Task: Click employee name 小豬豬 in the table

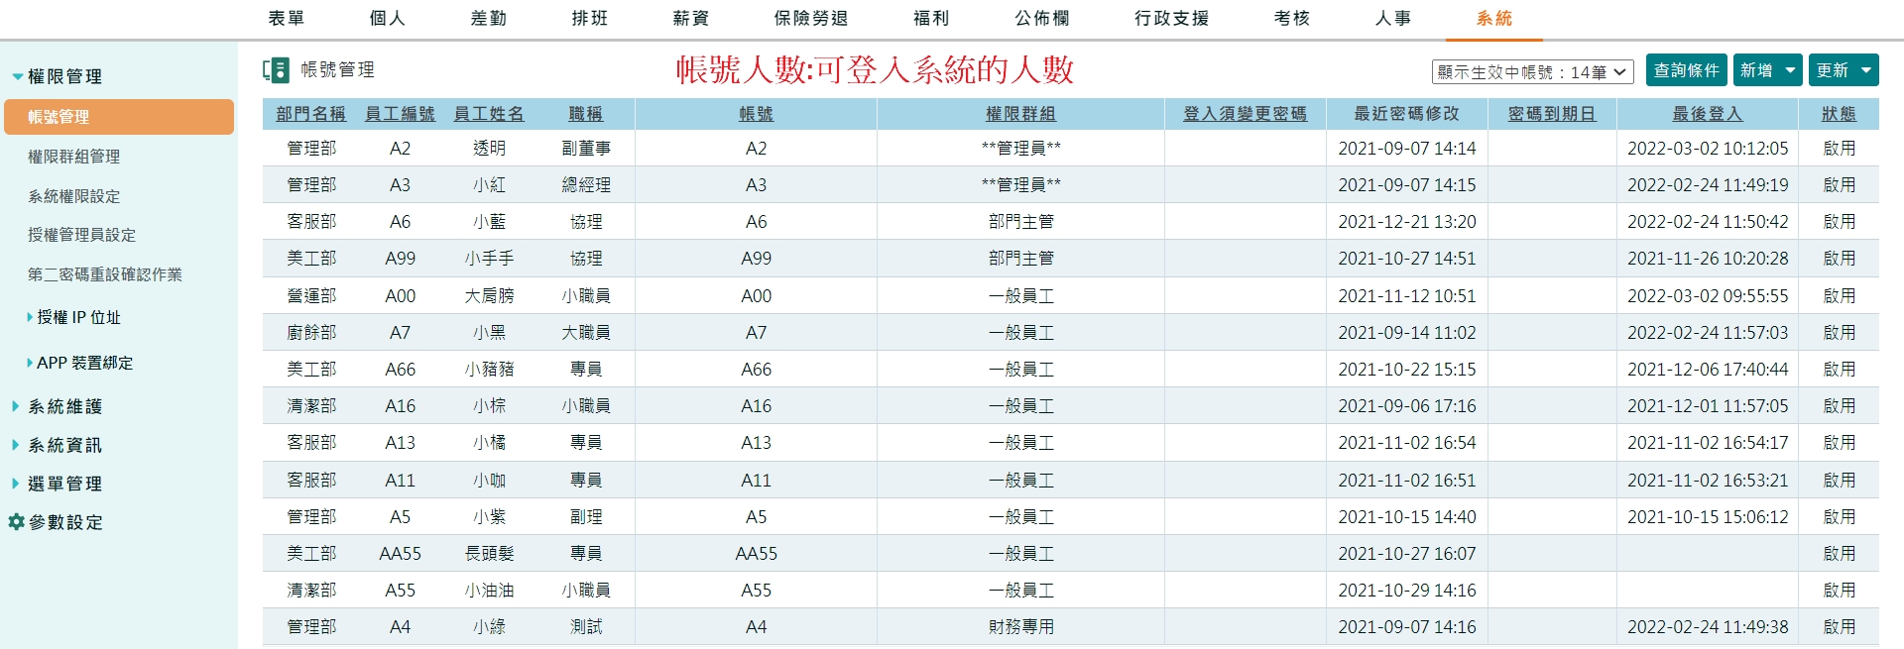Action: tap(489, 370)
